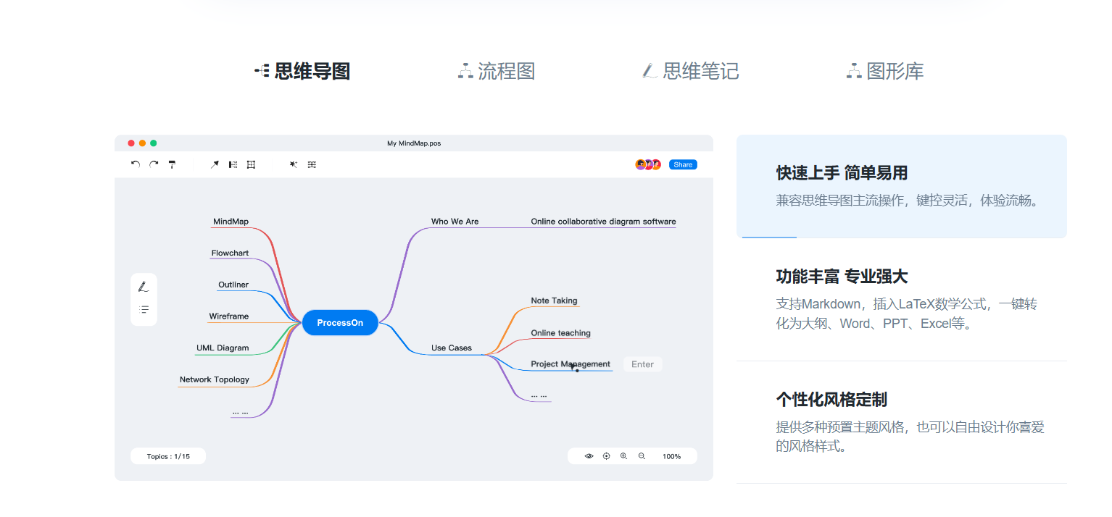Screen dimensions: 1112x517
Task: Click the Enter hint button
Action: click(x=642, y=364)
